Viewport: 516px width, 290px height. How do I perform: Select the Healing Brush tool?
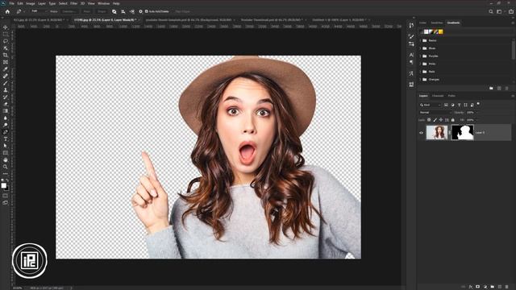pos(6,76)
